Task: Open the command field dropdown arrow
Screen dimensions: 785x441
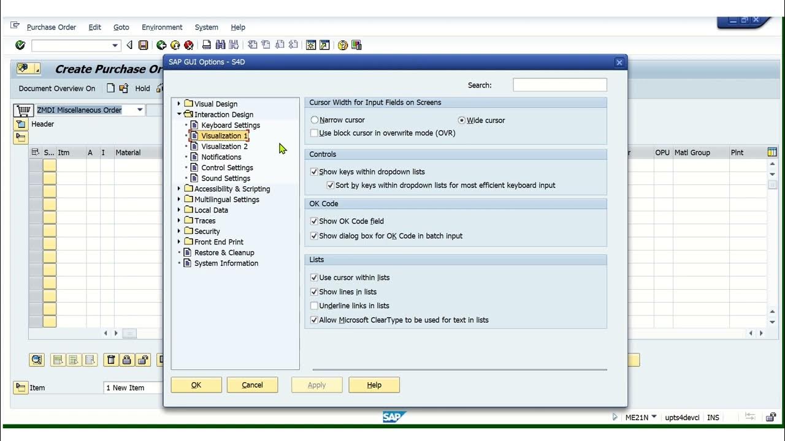Action: (115, 45)
